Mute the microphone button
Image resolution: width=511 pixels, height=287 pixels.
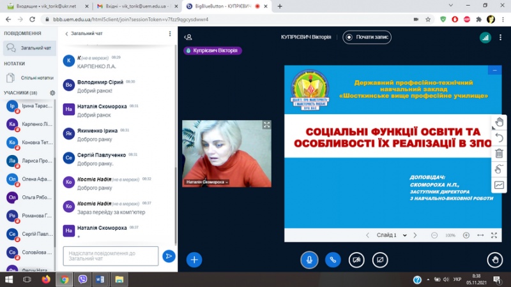click(x=309, y=260)
